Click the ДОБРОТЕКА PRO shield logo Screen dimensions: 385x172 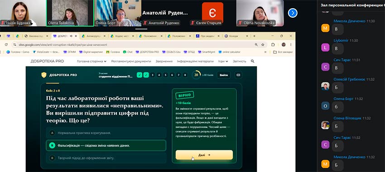pyautogui.click(x=43, y=75)
